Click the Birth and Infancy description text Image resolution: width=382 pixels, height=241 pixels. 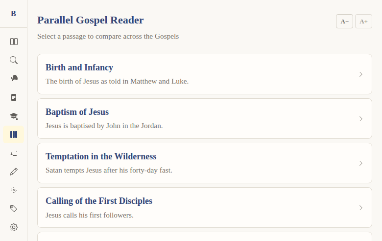pyautogui.click(x=117, y=81)
